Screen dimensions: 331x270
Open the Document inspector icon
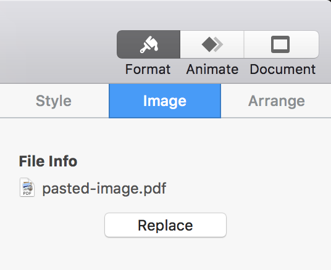(x=281, y=44)
